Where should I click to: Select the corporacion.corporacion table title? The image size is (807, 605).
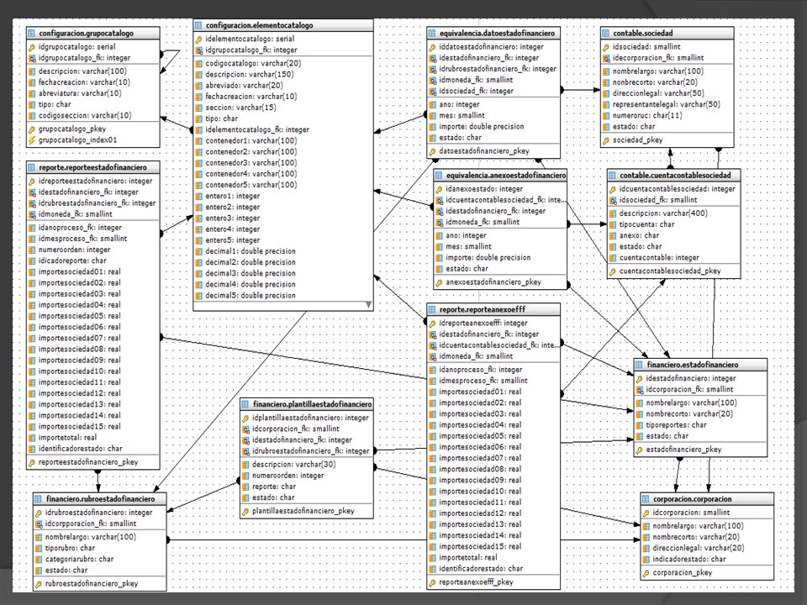point(692,499)
